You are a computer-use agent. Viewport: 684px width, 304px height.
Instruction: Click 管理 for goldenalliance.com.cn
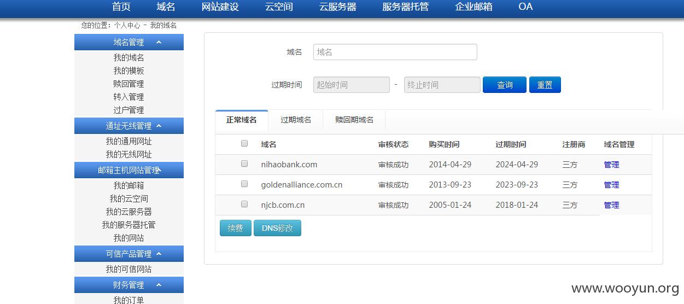pos(611,185)
